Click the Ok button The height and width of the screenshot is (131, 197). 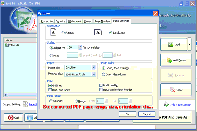point(128,114)
